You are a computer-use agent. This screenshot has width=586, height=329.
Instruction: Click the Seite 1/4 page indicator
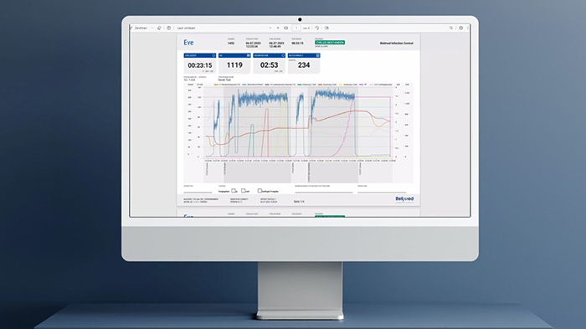[299, 202]
